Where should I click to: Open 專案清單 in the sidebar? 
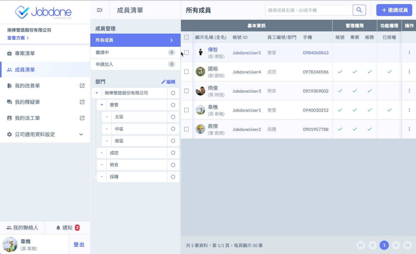click(x=25, y=53)
